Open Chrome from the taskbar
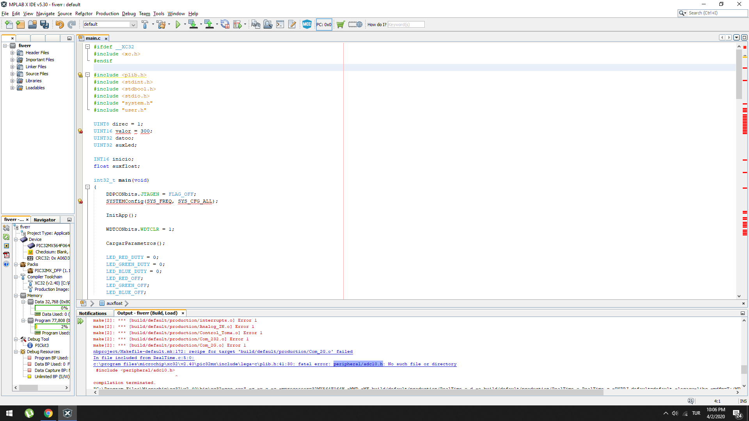This screenshot has width=749, height=421. tap(48, 413)
